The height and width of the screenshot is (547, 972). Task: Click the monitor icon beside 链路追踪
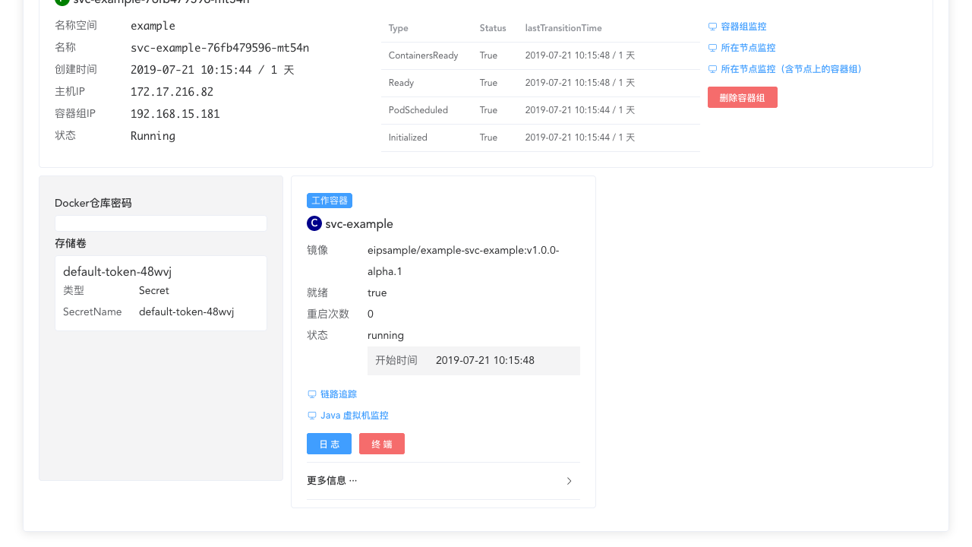click(311, 394)
